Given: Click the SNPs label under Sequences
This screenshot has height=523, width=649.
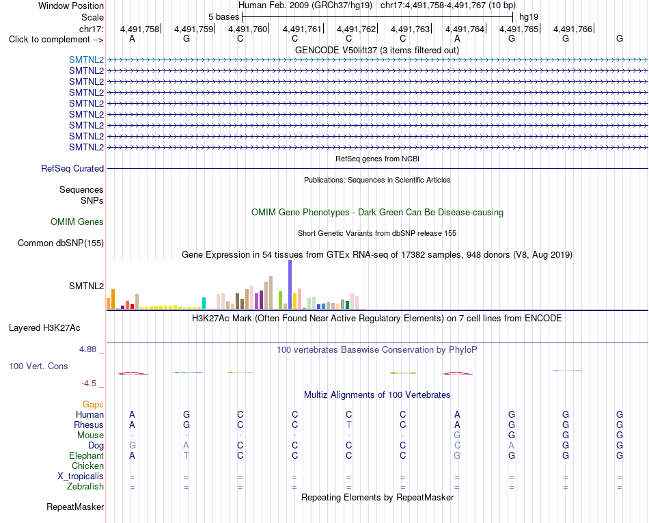Looking at the screenshot, I should [x=92, y=200].
